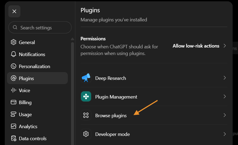Open Plugin Management settings
This screenshot has width=238, height=145.
[x=154, y=96]
